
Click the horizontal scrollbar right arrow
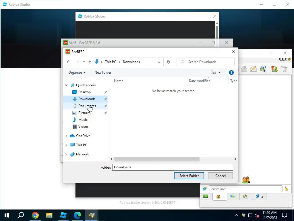tap(235, 159)
